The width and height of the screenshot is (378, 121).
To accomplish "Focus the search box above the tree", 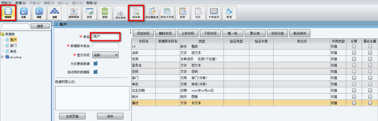I will pos(16,26).
